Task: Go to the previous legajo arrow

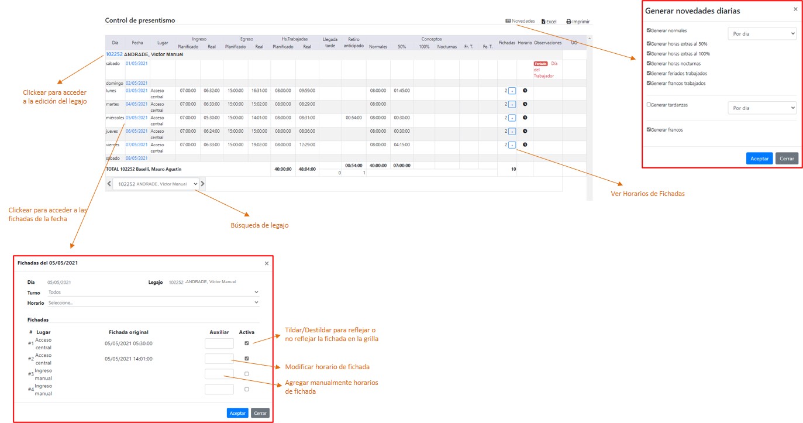Action: coord(109,184)
